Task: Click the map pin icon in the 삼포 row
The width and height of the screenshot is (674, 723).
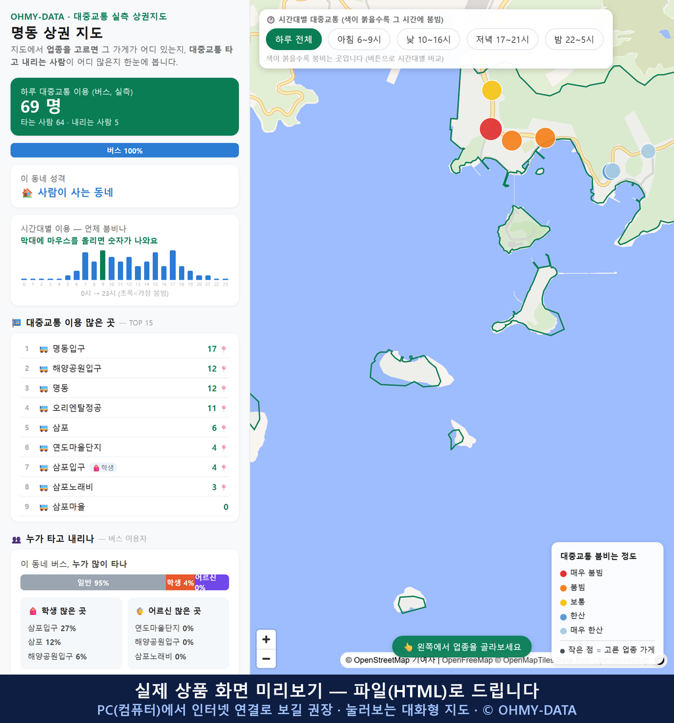Action: [224, 429]
